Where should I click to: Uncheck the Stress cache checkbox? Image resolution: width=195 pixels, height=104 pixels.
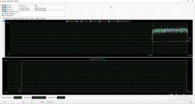(x=5, y=9)
